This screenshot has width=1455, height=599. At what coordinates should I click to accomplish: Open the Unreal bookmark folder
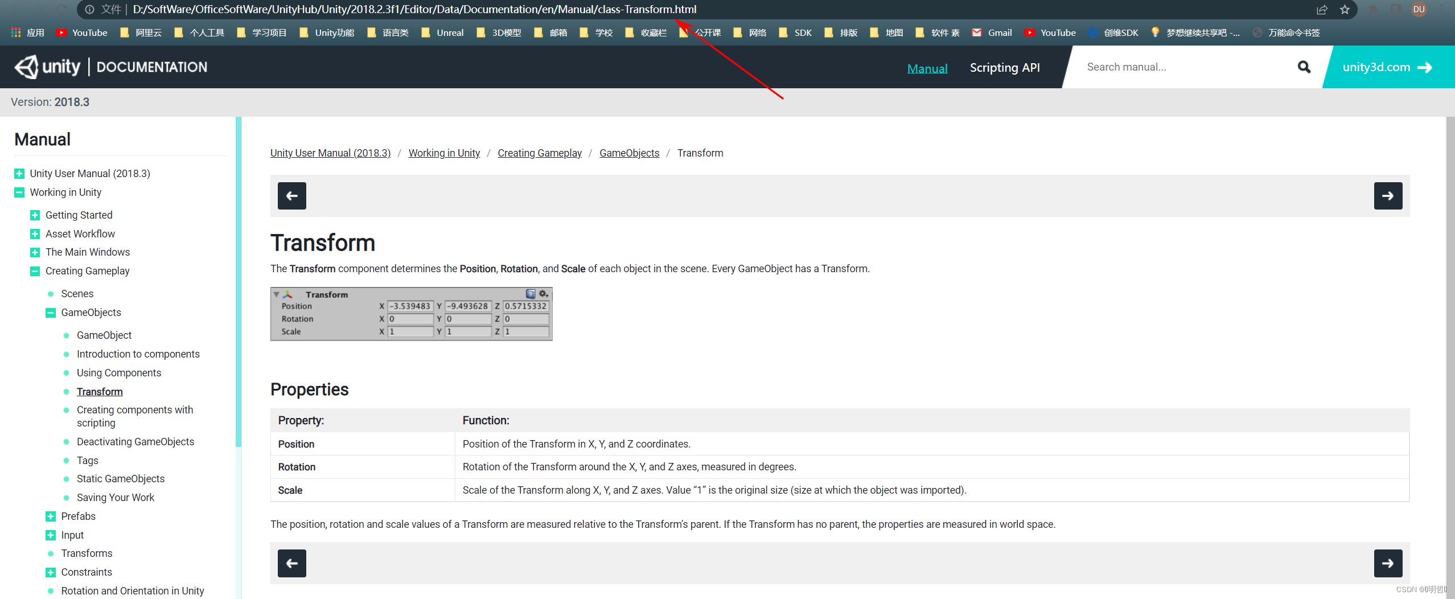442,32
